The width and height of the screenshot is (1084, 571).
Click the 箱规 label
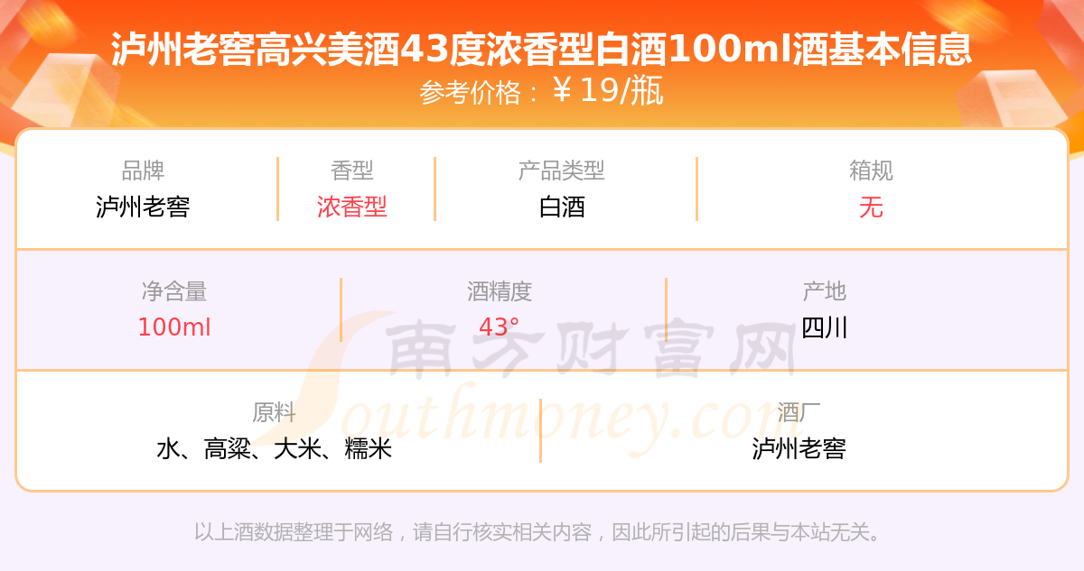872,170
